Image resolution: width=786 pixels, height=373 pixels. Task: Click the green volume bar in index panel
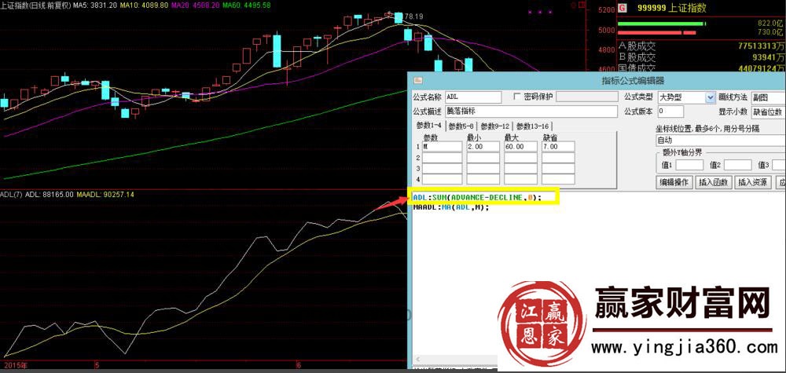659,24
